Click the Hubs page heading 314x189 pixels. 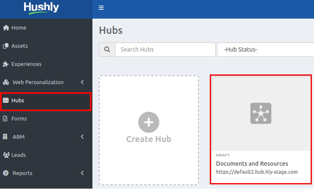click(x=111, y=30)
